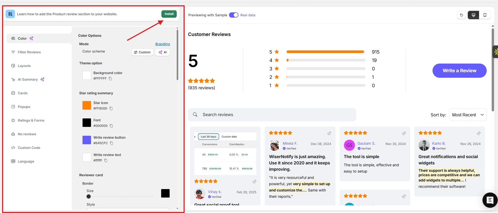The height and width of the screenshot is (213, 498).
Task: Open the Font black color swatch
Action: point(87,123)
